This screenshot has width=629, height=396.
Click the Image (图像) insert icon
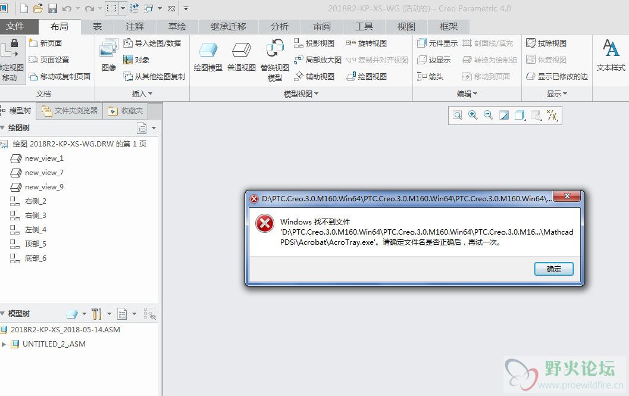[x=109, y=55]
